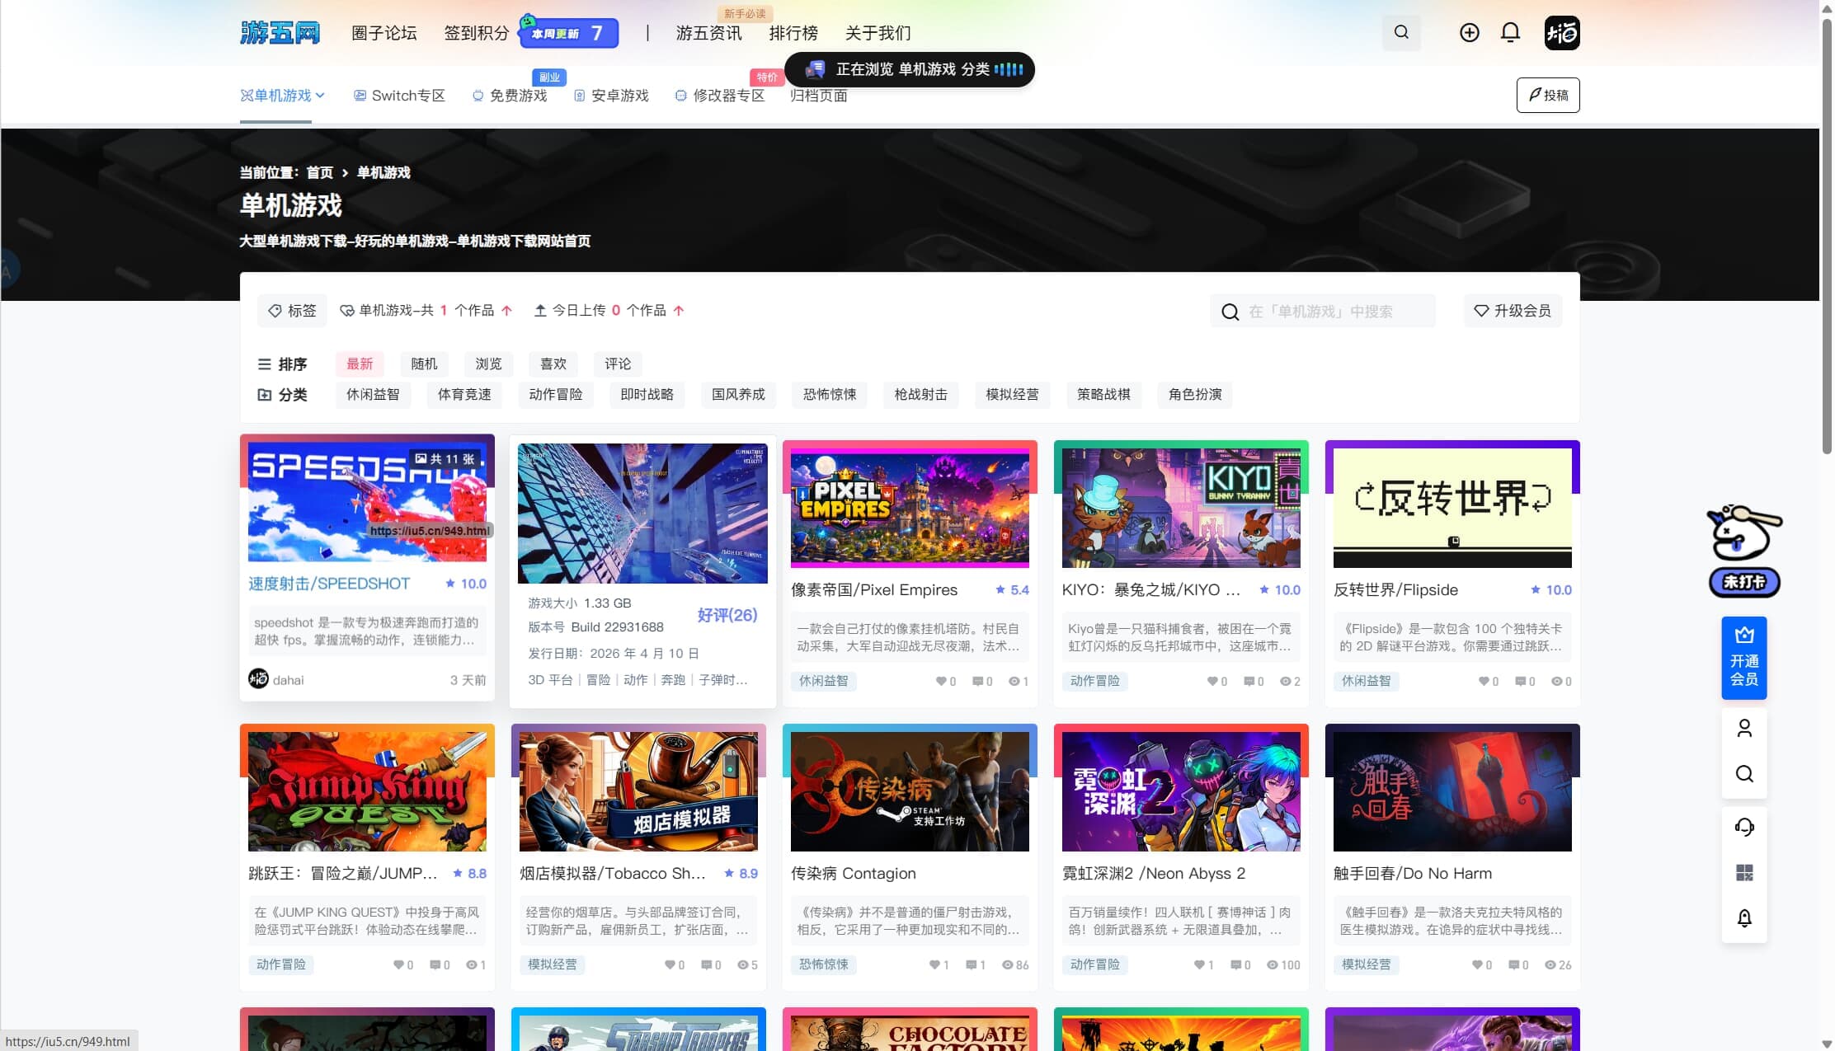Click the plus circle publish icon
1835x1051 pixels.
[x=1469, y=33]
